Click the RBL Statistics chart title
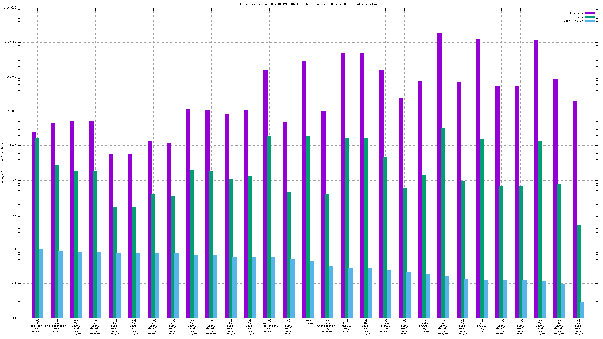This screenshot has width=603, height=339. (307, 4)
